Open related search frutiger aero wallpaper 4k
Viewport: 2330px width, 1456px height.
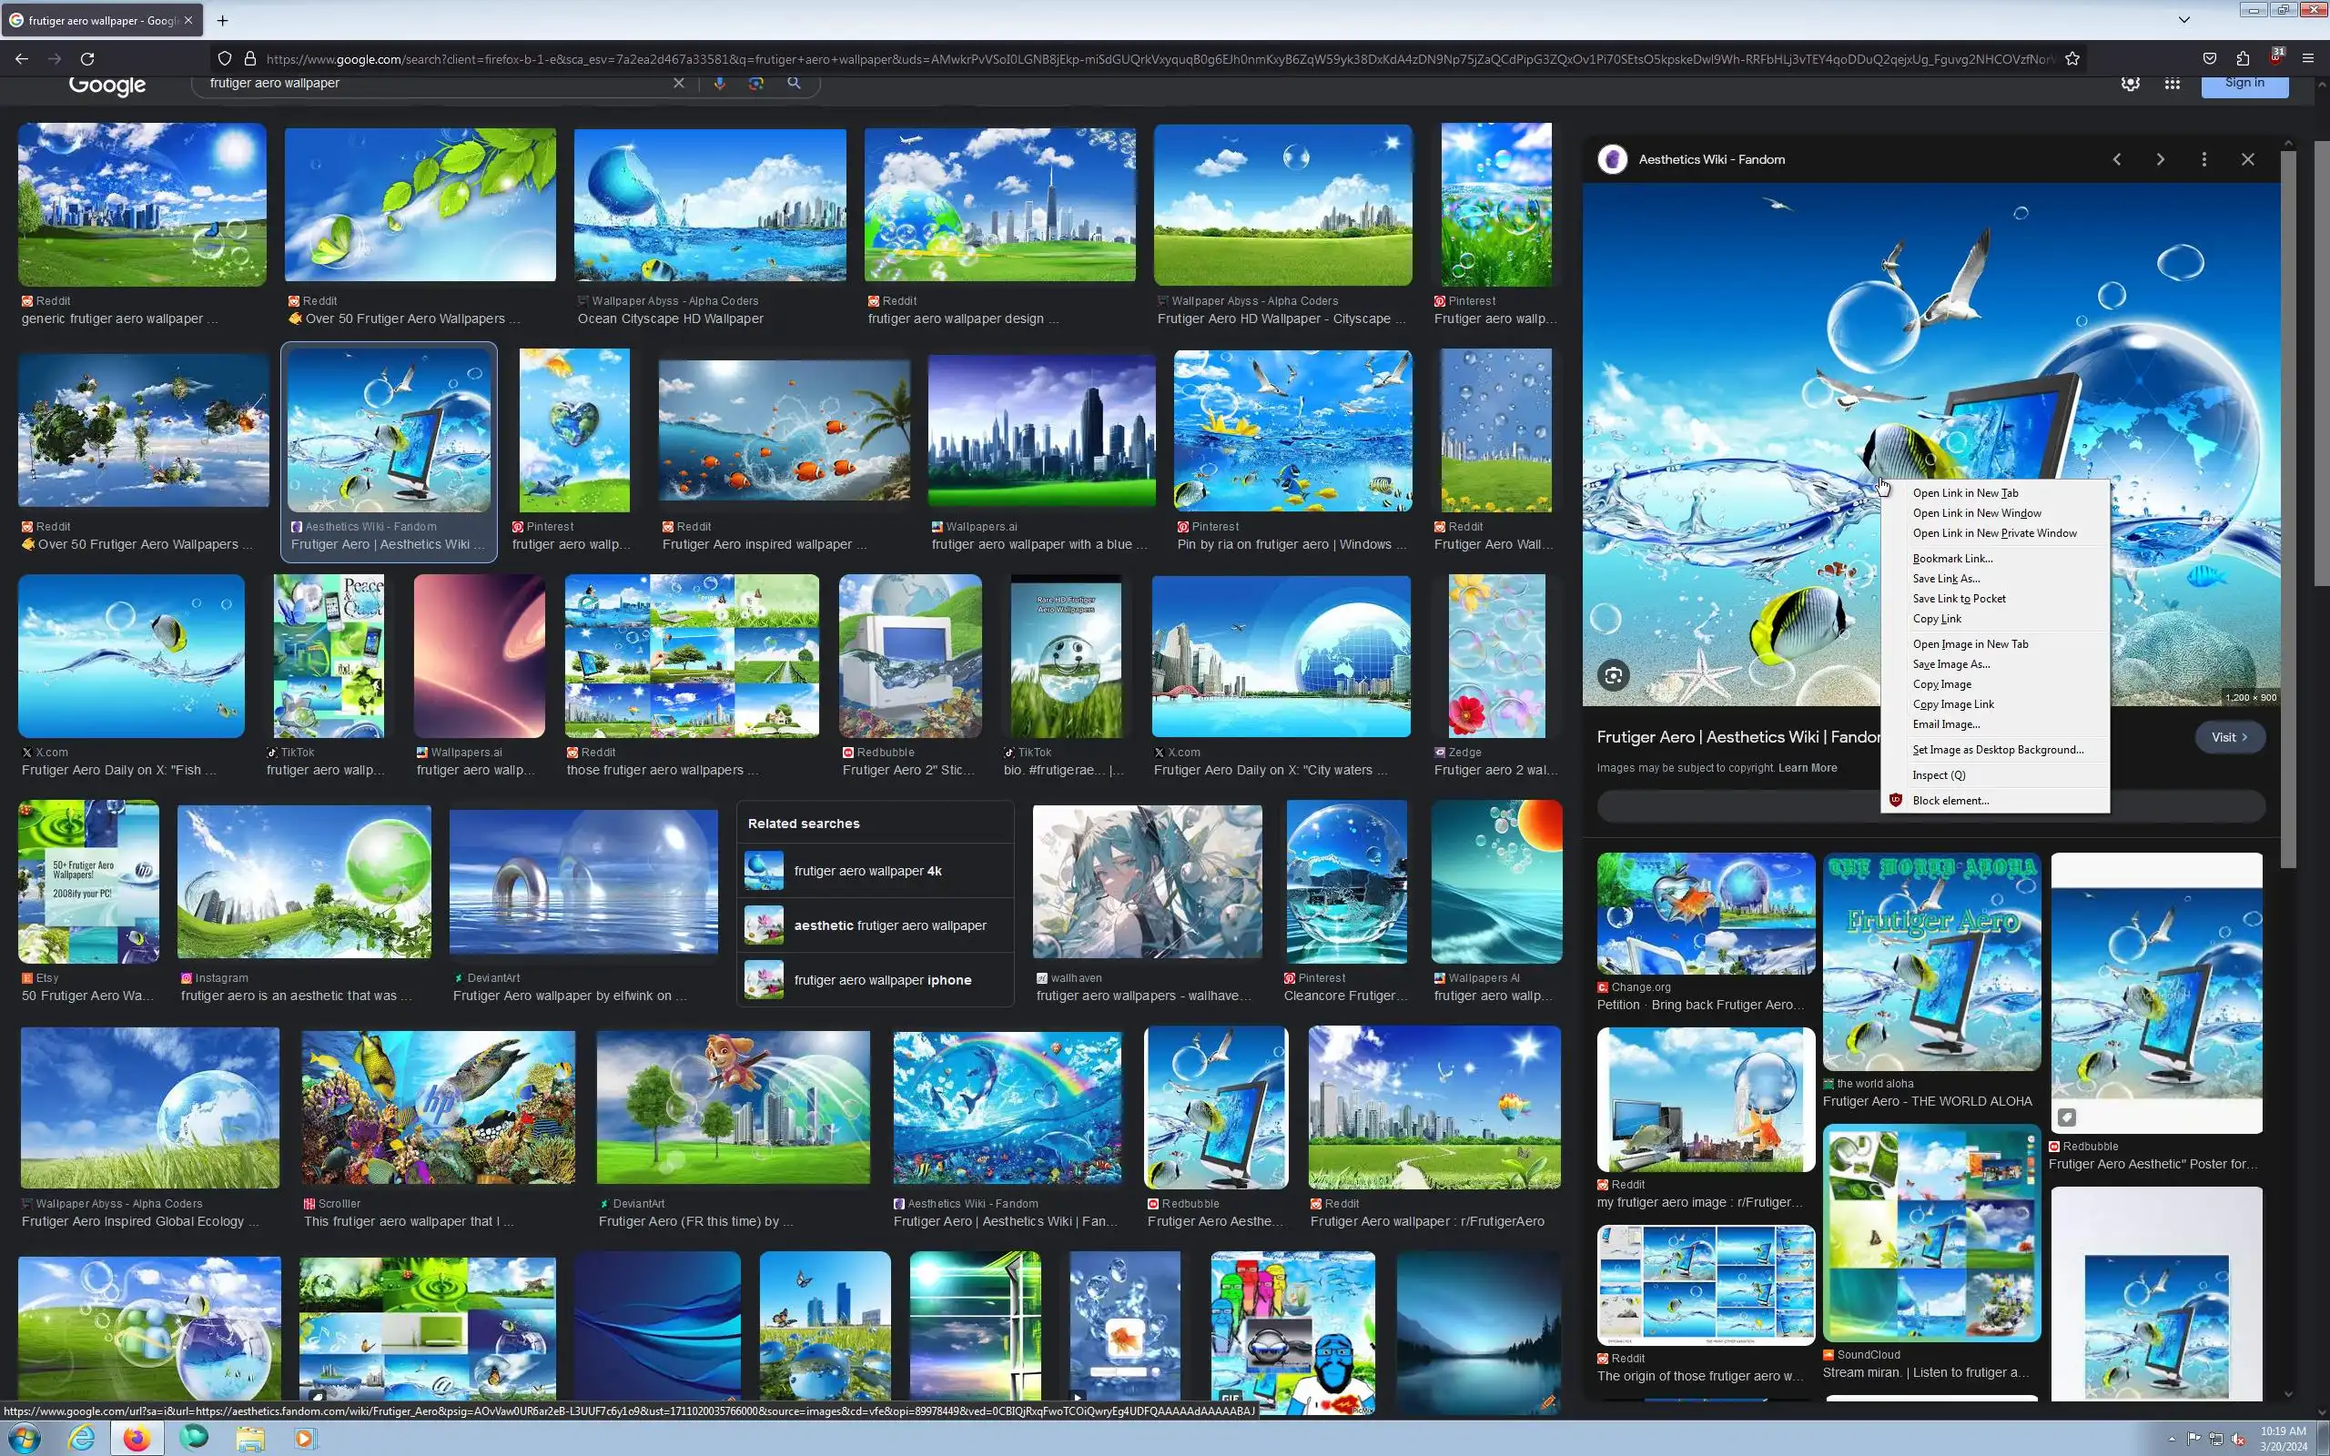[x=866, y=871]
